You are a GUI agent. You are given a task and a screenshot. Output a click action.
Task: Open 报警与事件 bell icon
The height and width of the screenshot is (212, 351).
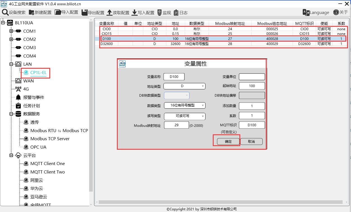[x=18, y=97]
